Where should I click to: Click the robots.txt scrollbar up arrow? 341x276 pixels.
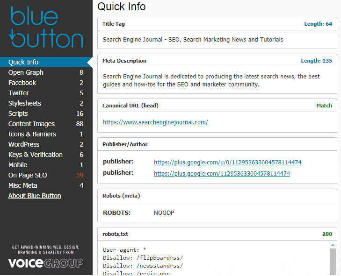coord(332,245)
